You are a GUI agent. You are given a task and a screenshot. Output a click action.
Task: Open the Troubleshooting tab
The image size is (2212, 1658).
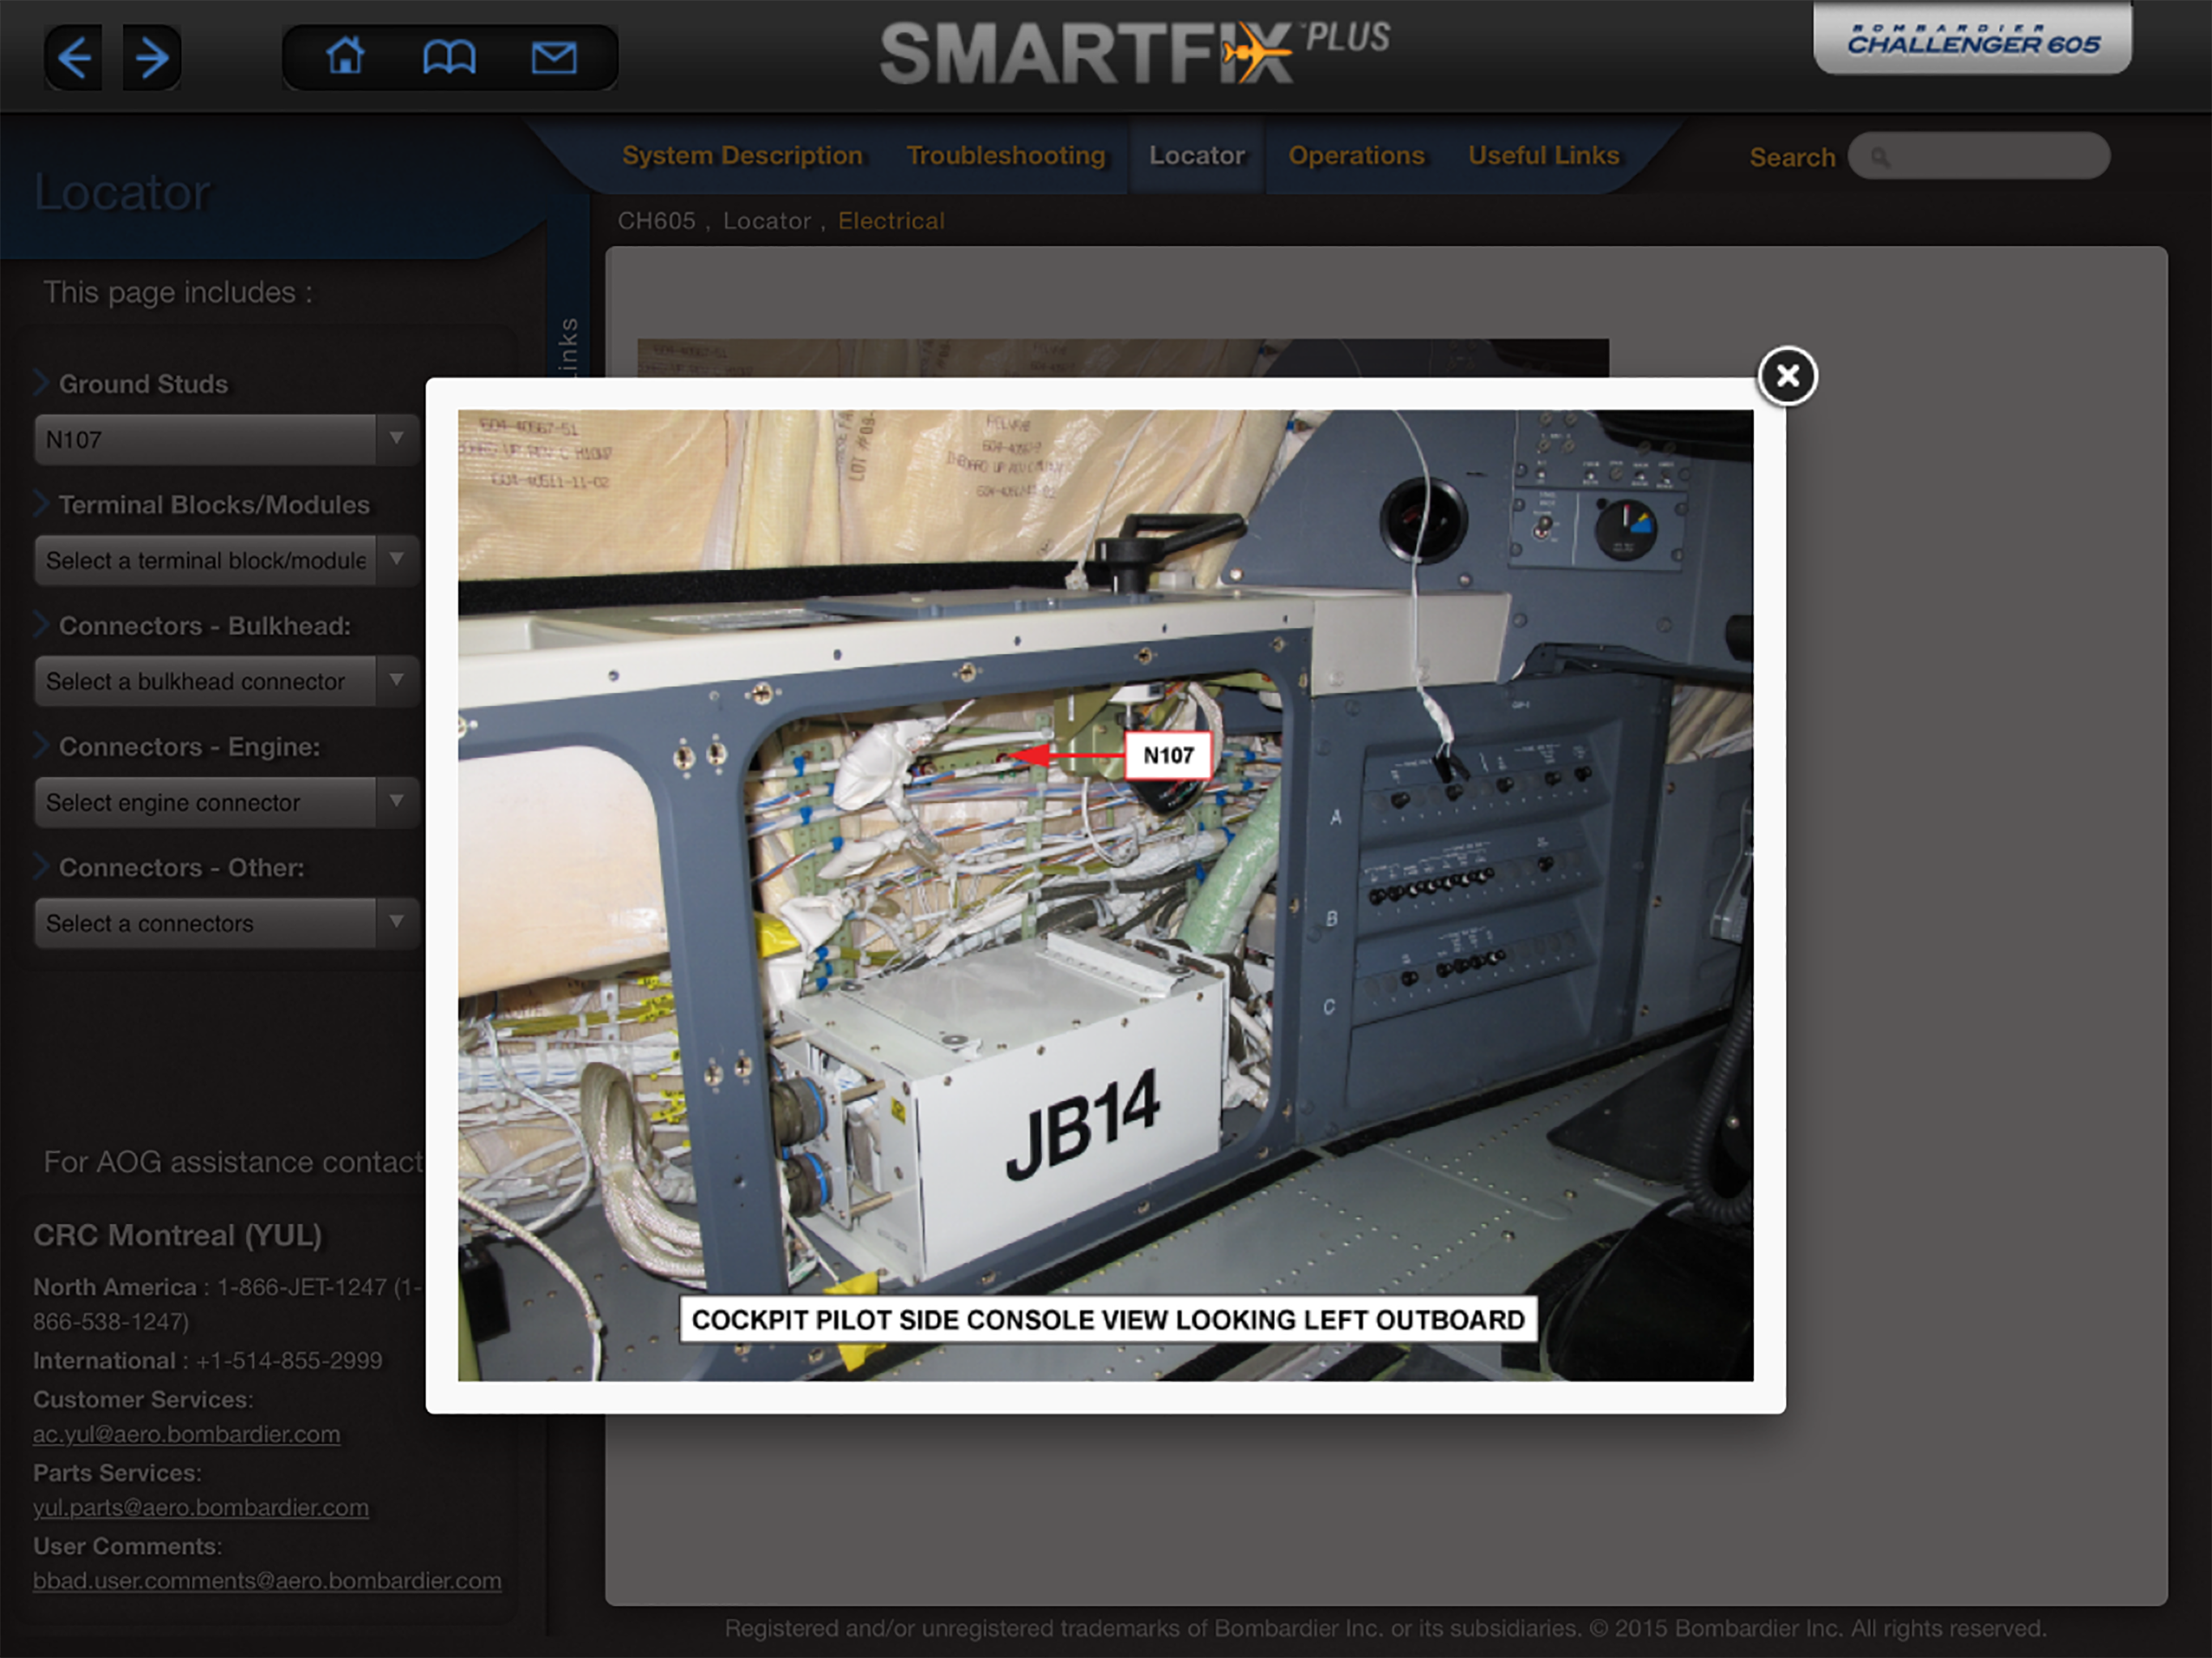[1006, 156]
